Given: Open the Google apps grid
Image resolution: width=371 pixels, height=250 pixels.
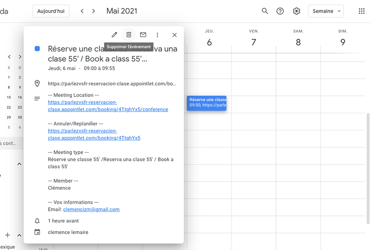Looking at the screenshot, I should point(362,11).
